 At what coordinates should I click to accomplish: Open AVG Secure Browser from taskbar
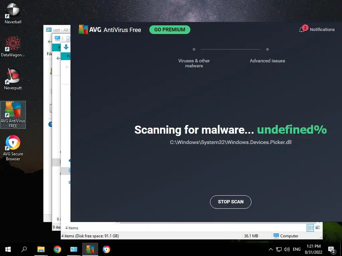tap(107, 249)
